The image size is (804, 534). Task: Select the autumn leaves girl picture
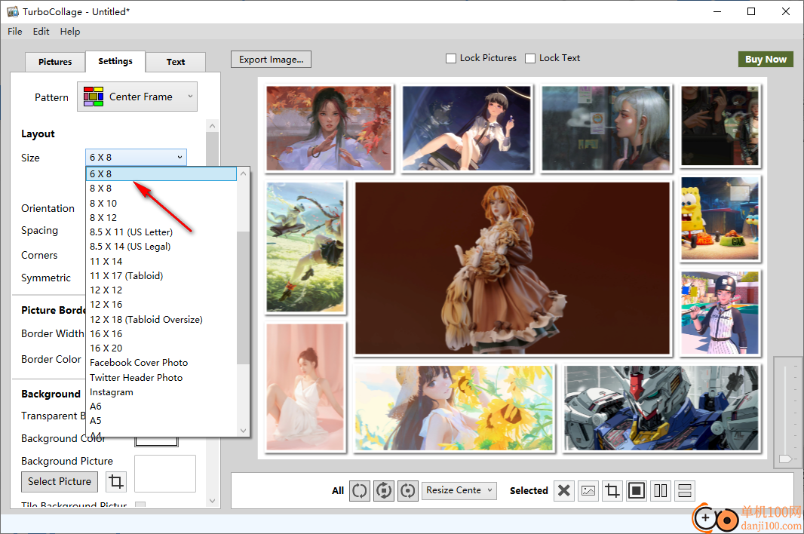(329, 128)
